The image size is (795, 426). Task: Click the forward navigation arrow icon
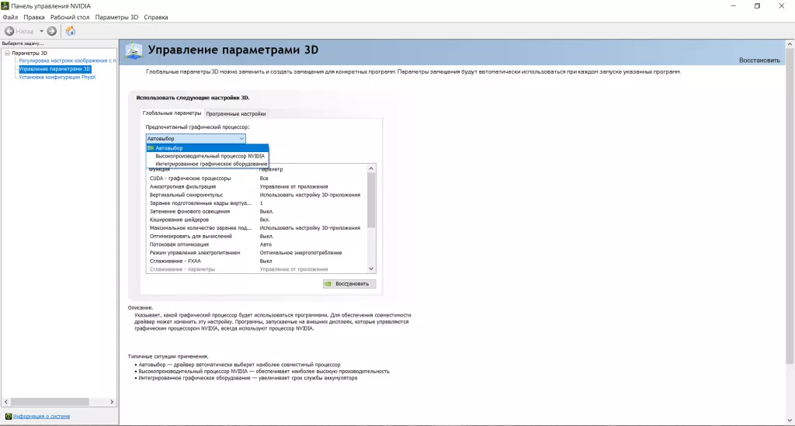coord(52,31)
